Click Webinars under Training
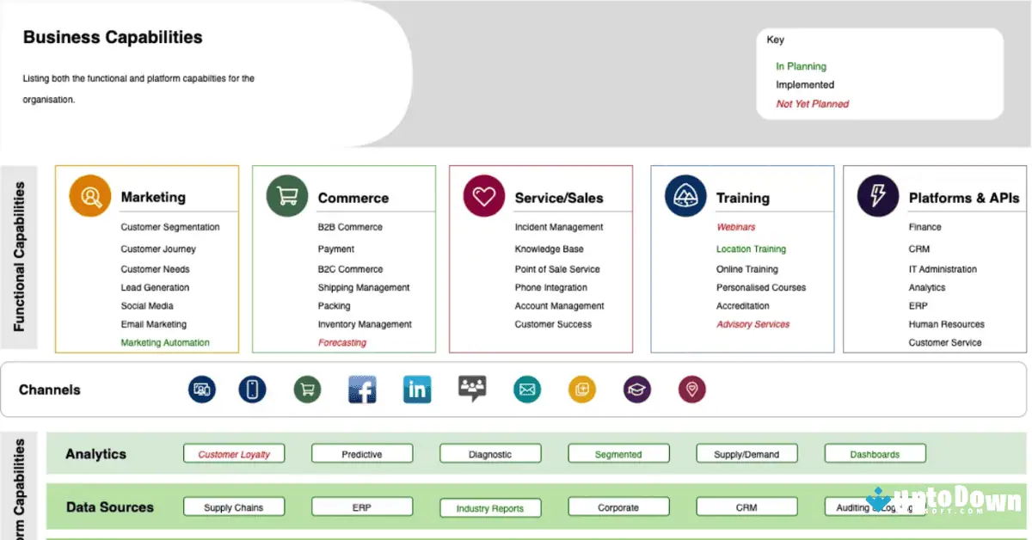Viewport: 1032px width, 540px height. click(x=736, y=227)
